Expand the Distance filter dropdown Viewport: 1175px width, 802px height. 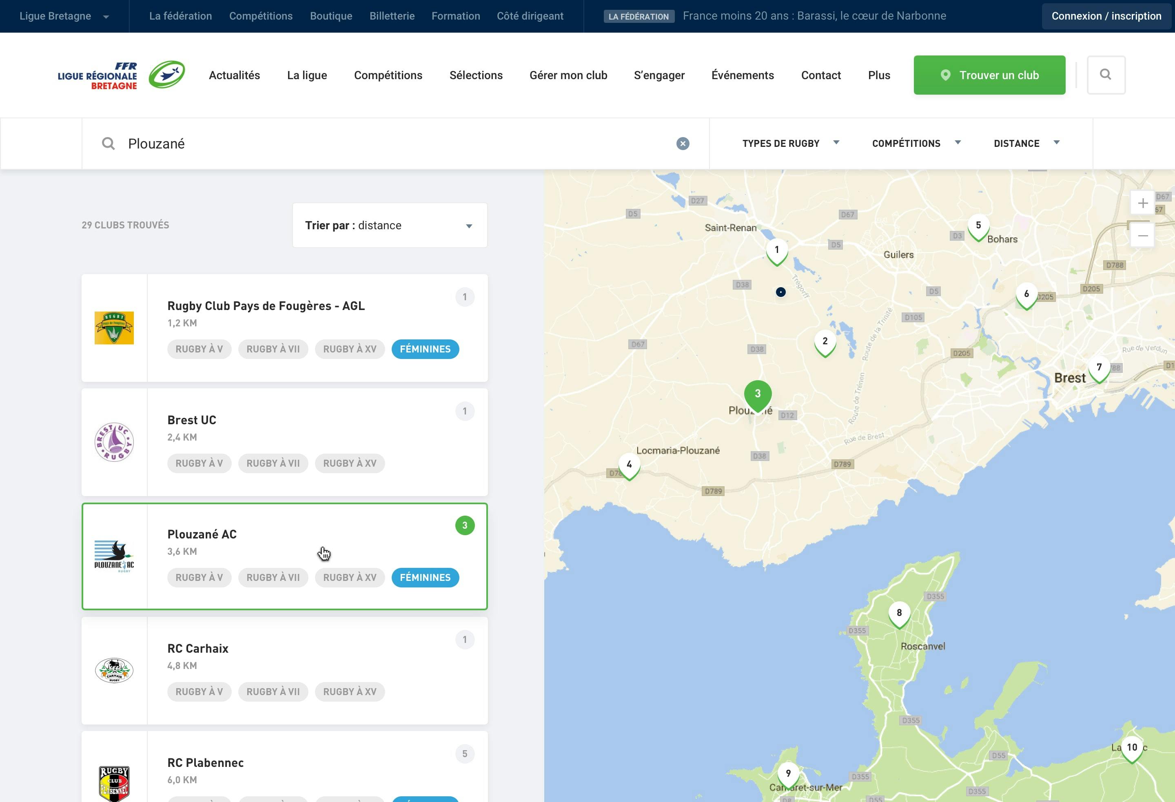click(1026, 143)
